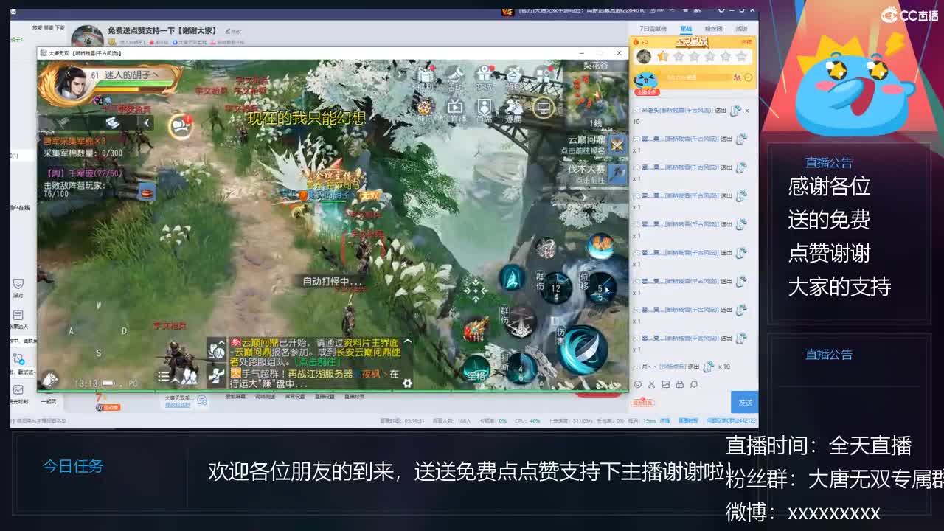Screen dimensions: 944x531
Task: Switch to the 活动 tab in sidebar
Action: tap(741, 29)
